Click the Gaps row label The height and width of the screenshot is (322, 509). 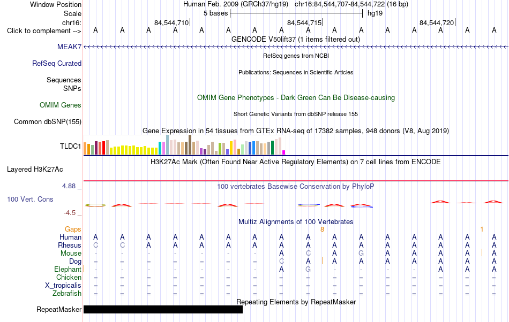[73, 229]
